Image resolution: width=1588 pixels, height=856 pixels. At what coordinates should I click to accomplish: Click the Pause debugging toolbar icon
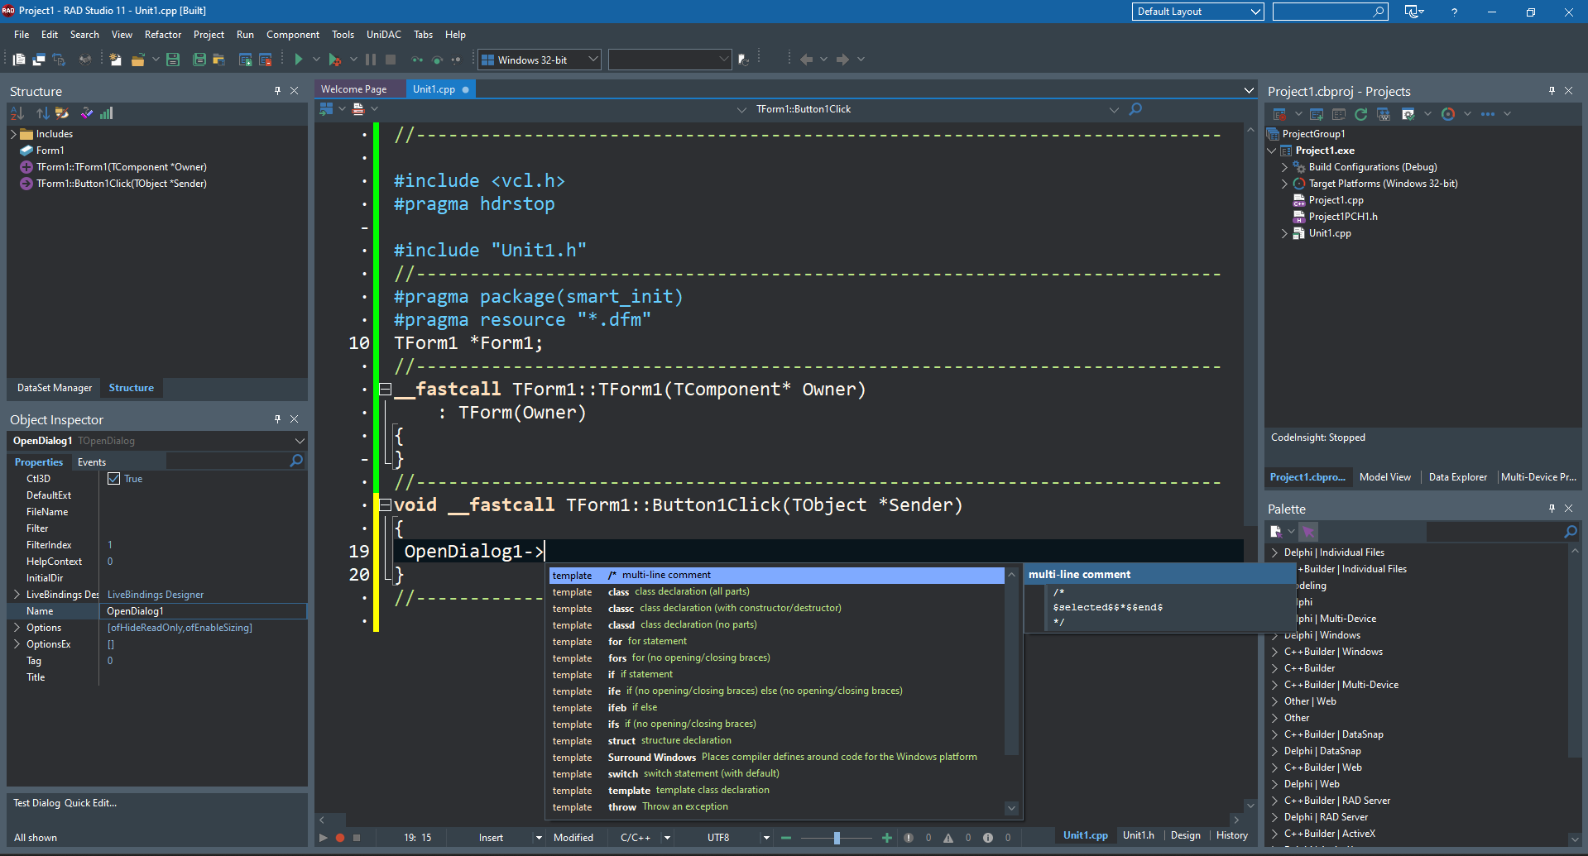pos(371,60)
